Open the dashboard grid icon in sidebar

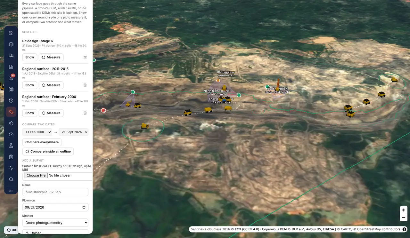pos(11,33)
